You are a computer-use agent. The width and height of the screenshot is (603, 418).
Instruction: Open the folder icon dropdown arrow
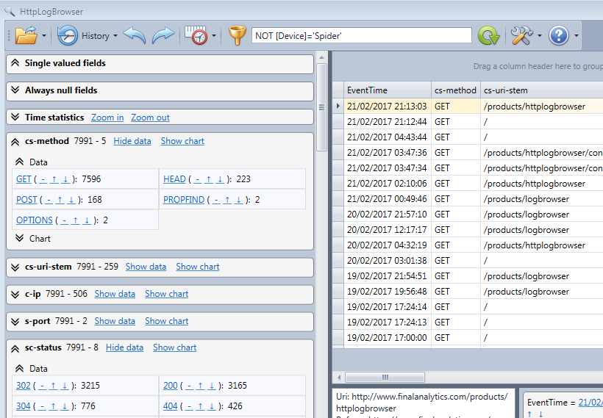[44, 36]
